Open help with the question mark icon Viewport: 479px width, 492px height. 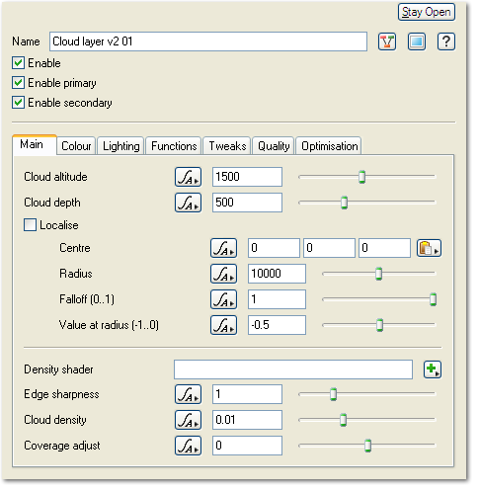pyautogui.click(x=446, y=41)
